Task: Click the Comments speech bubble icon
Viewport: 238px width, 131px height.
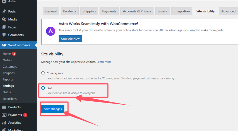Action: click(x=4, y=35)
